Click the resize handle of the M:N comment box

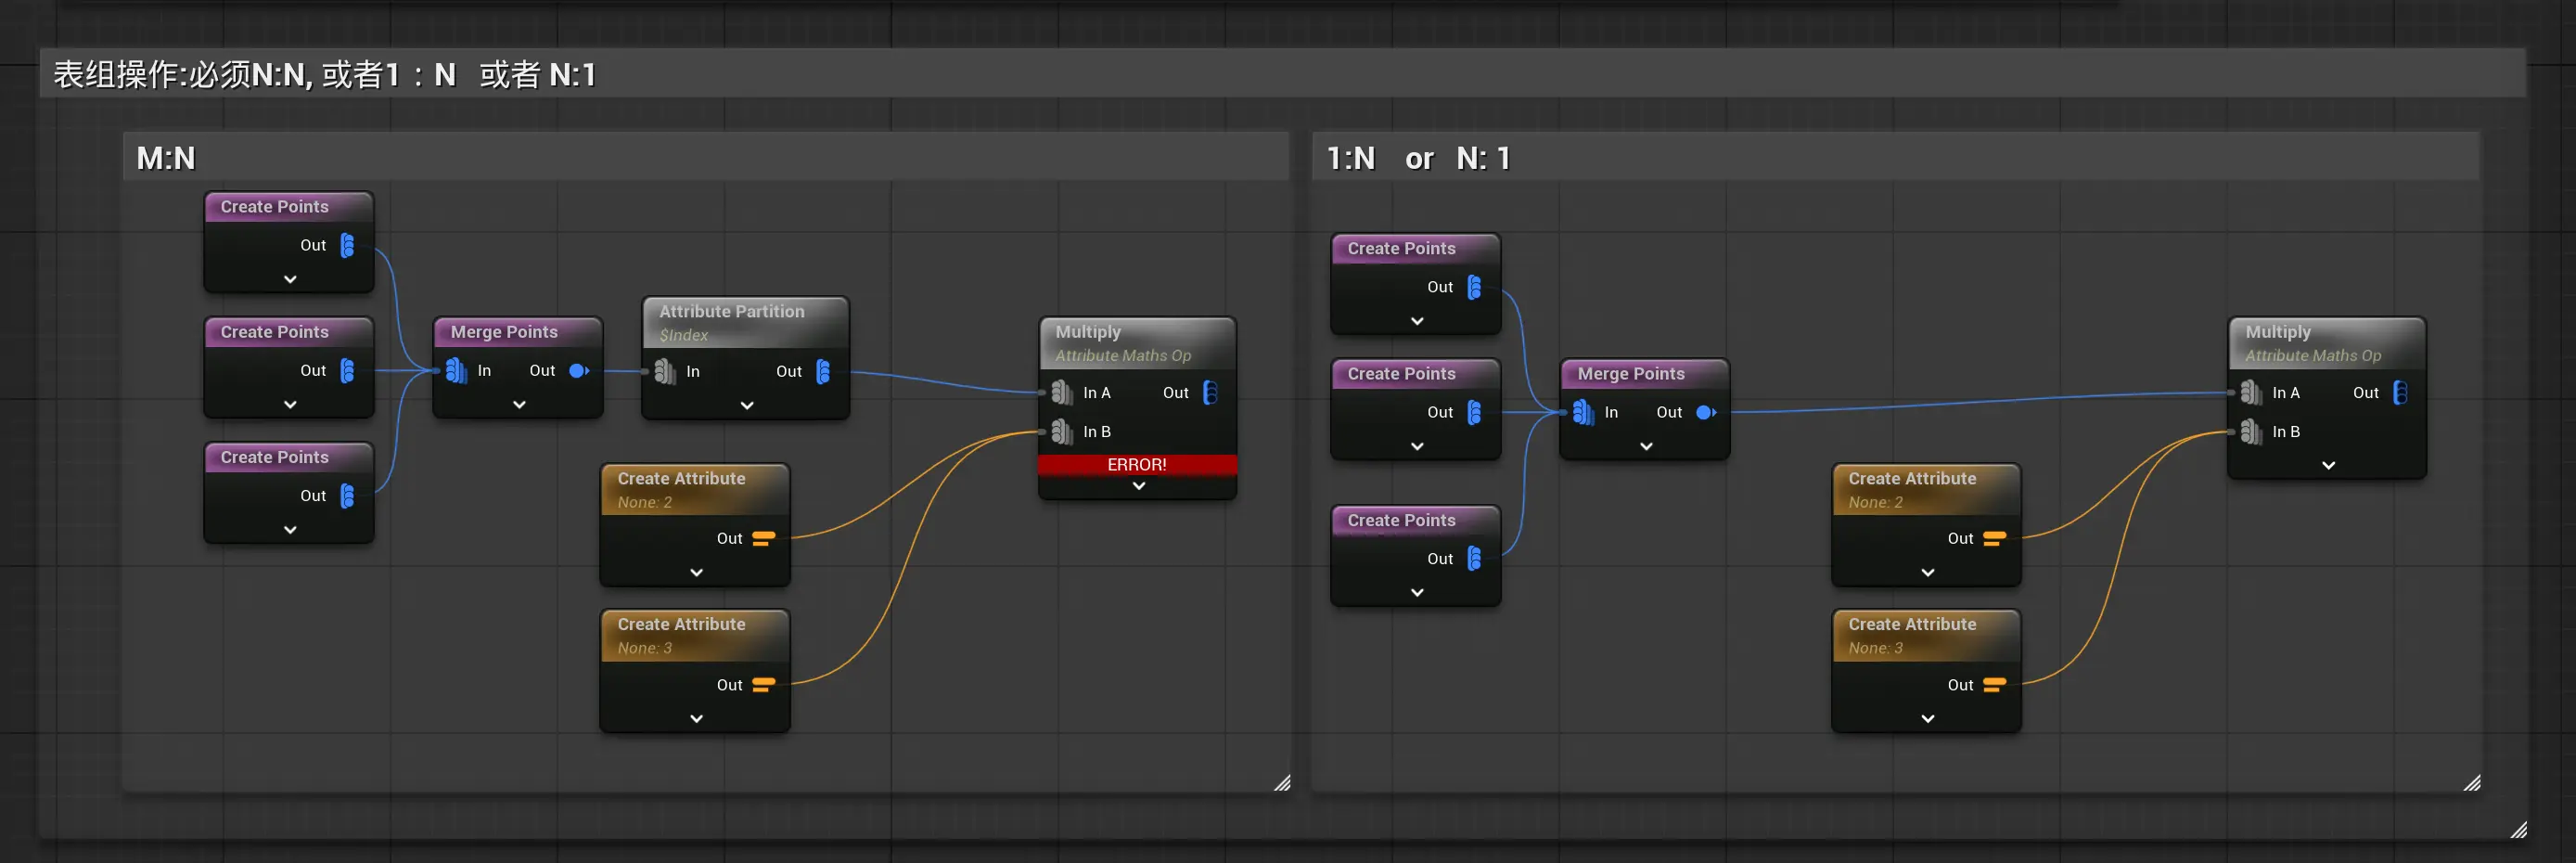point(1281,782)
